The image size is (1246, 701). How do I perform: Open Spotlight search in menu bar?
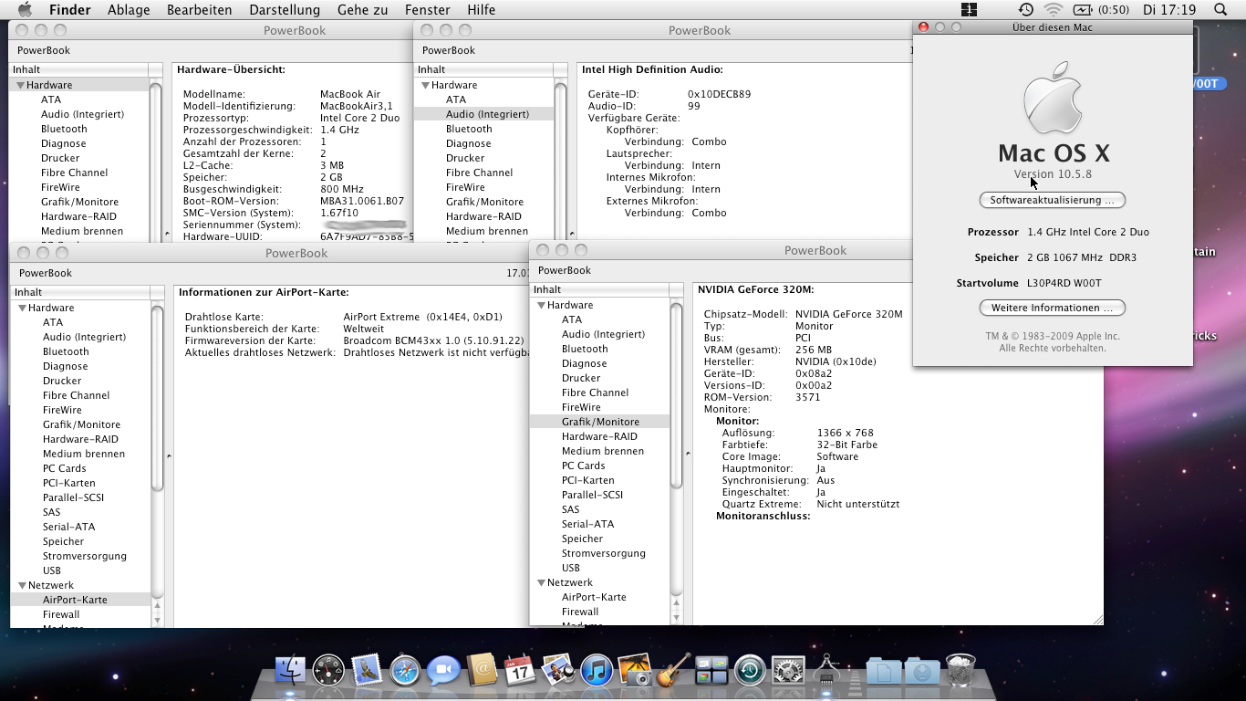coord(1220,9)
